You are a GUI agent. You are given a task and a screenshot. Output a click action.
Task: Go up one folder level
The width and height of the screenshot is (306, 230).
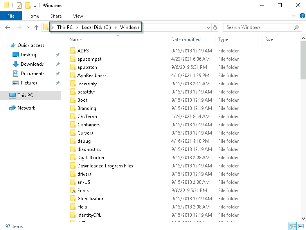36,27
